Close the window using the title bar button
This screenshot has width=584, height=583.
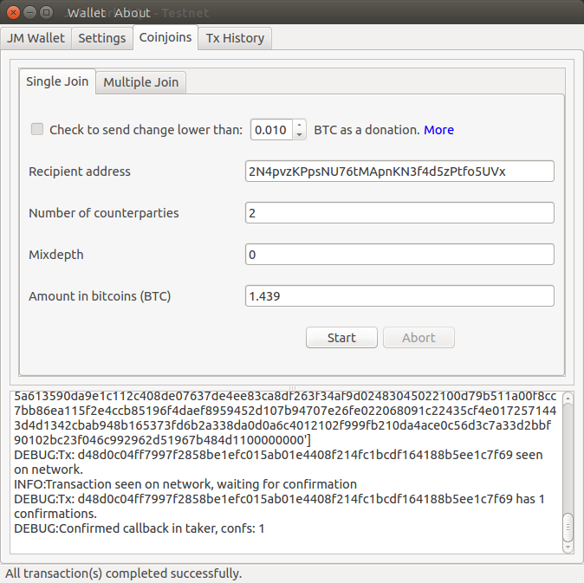(11, 12)
